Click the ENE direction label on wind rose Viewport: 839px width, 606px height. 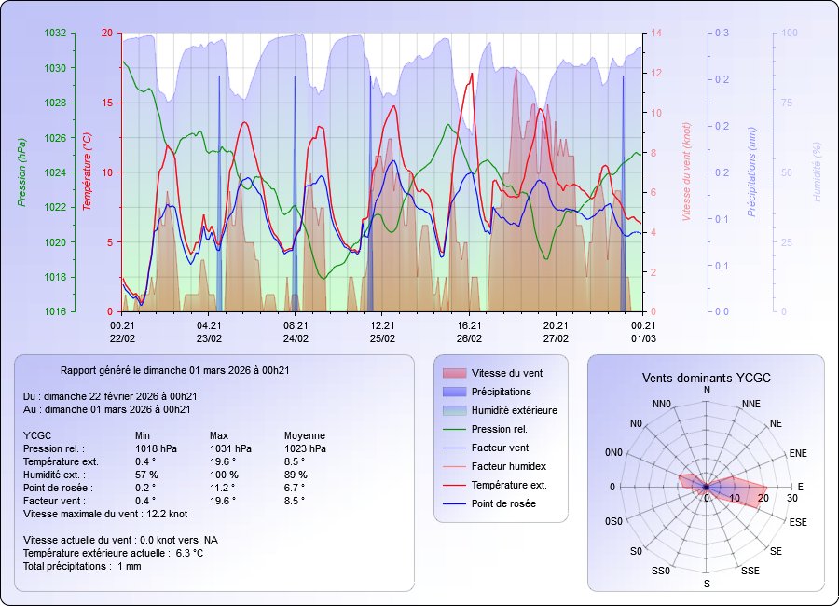pyautogui.click(x=798, y=453)
